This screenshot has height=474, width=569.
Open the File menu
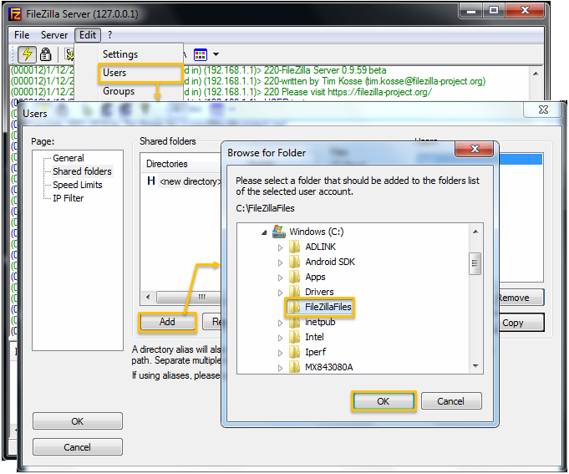22,35
